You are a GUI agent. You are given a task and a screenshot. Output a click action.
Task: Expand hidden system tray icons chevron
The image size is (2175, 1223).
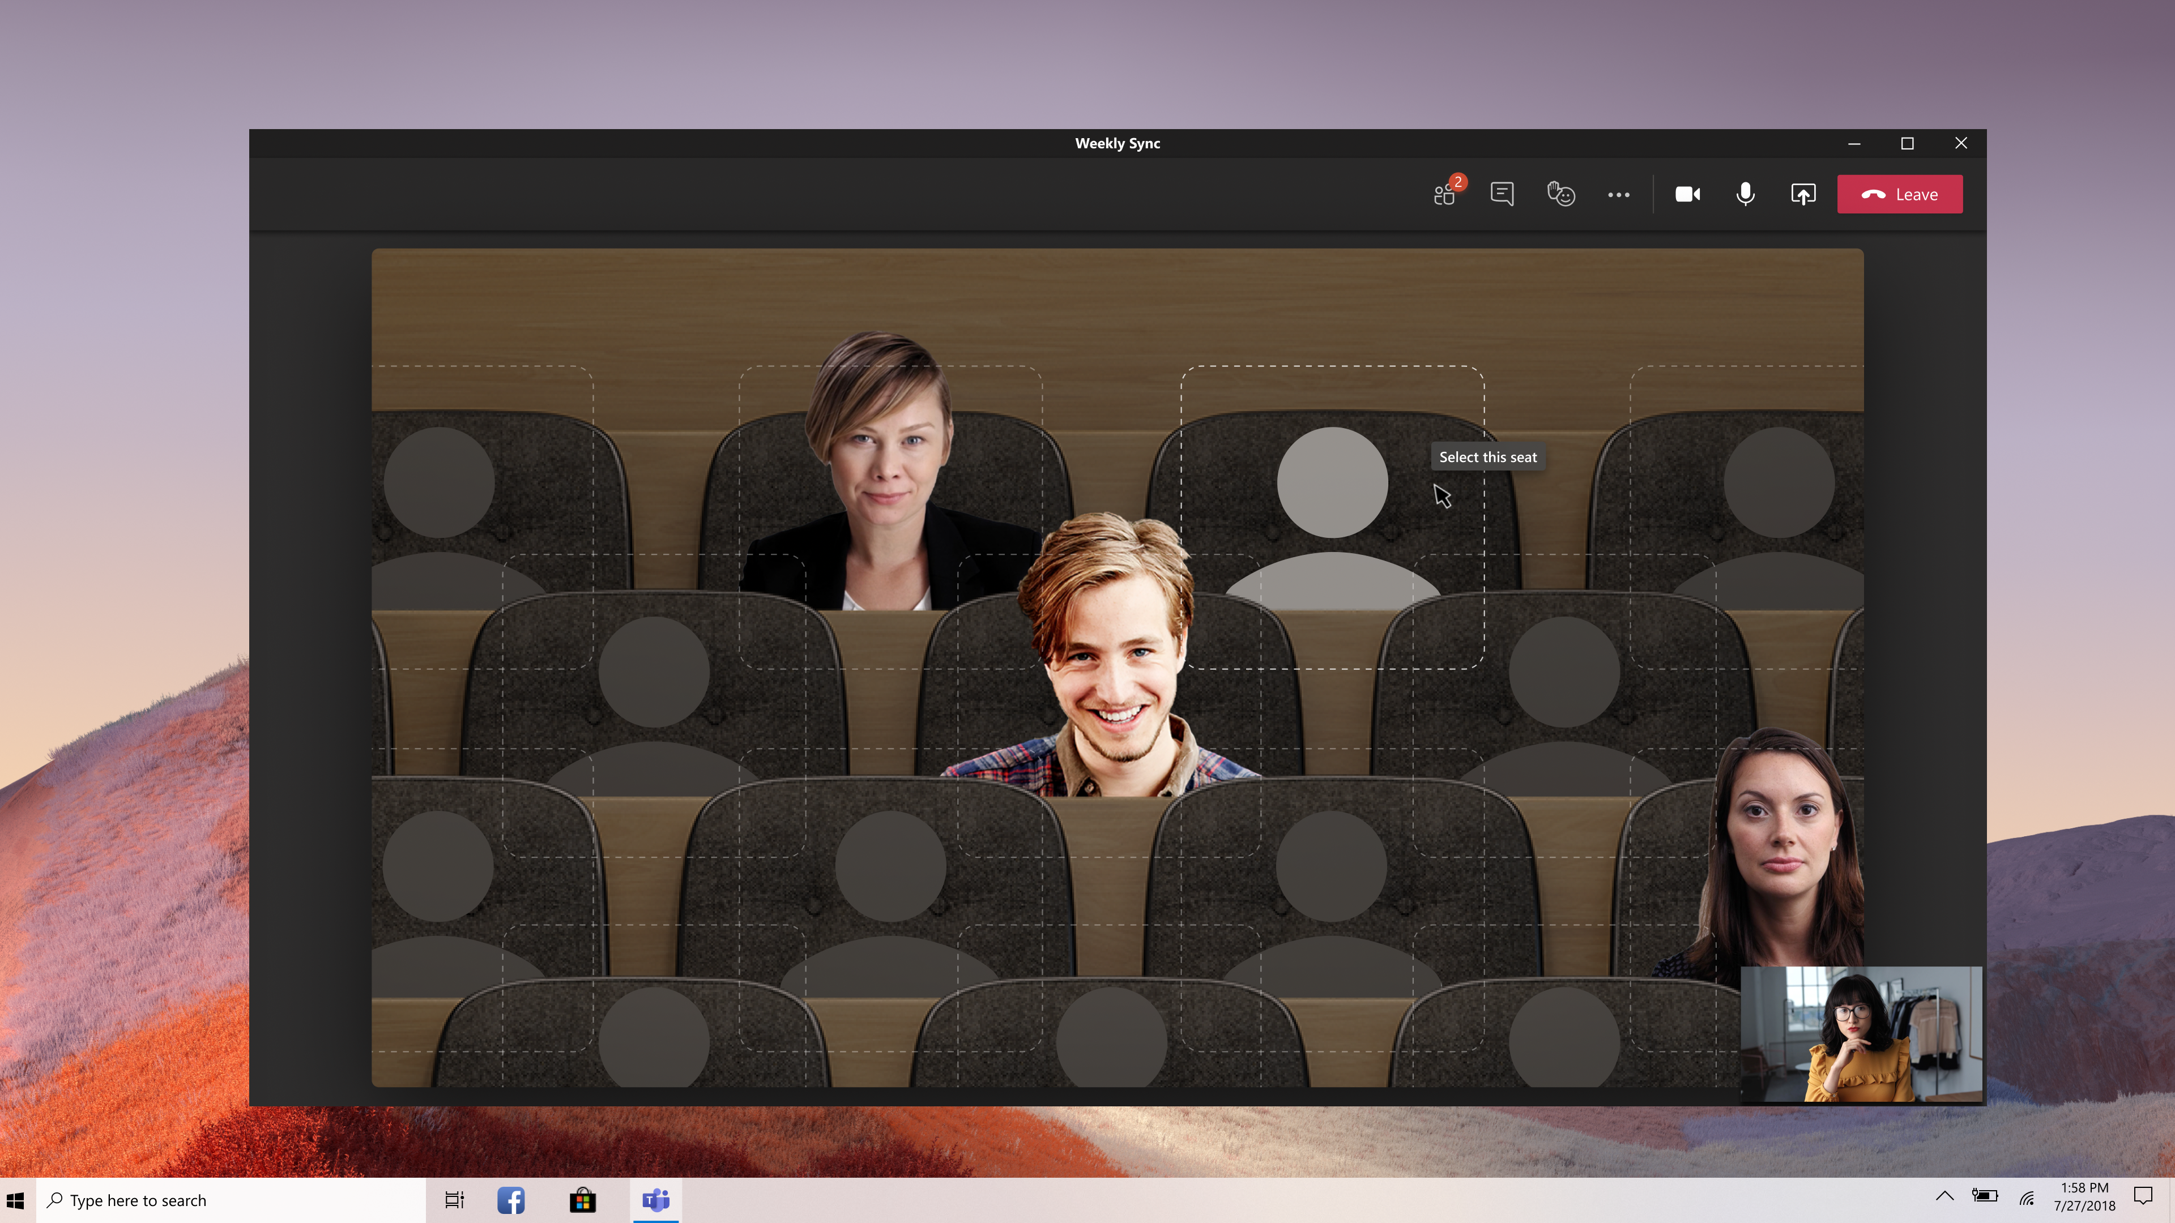(1944, 1195)
